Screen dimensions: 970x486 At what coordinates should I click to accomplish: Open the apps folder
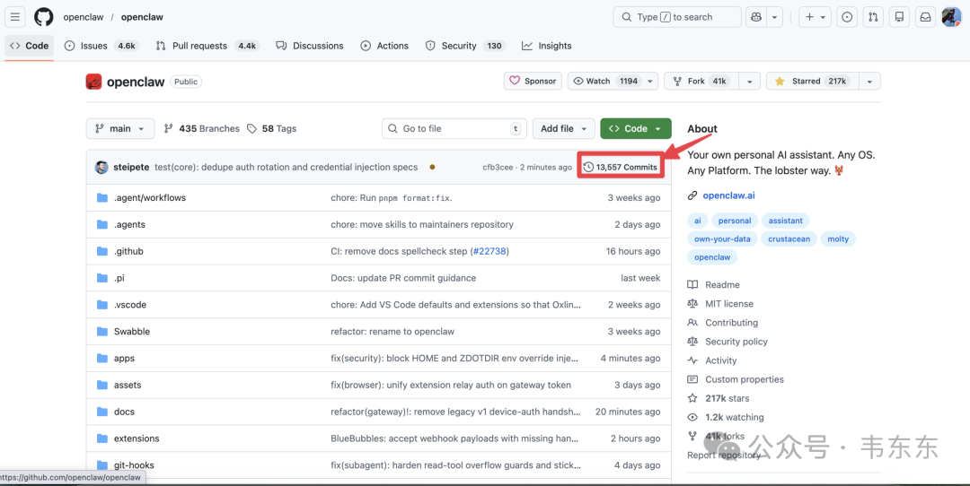coord(124,358)
